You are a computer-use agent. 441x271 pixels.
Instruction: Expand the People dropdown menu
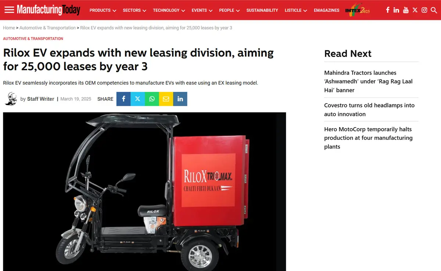coord(229,10)
